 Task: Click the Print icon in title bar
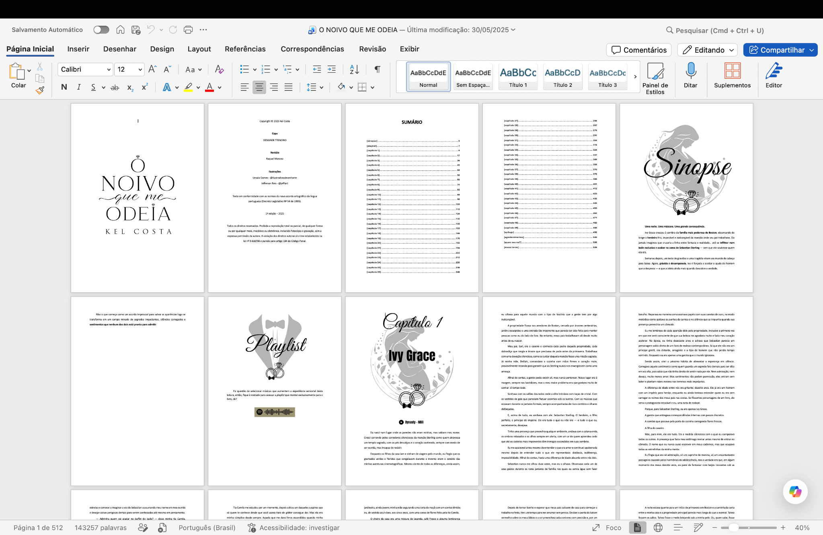(188, 30)
